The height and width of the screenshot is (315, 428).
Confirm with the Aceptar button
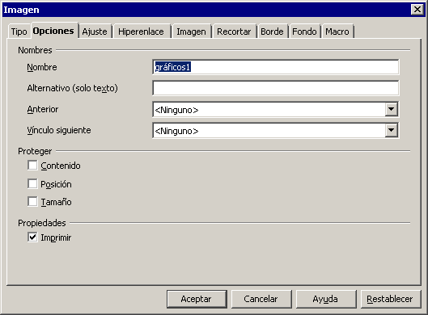(197, 299)
